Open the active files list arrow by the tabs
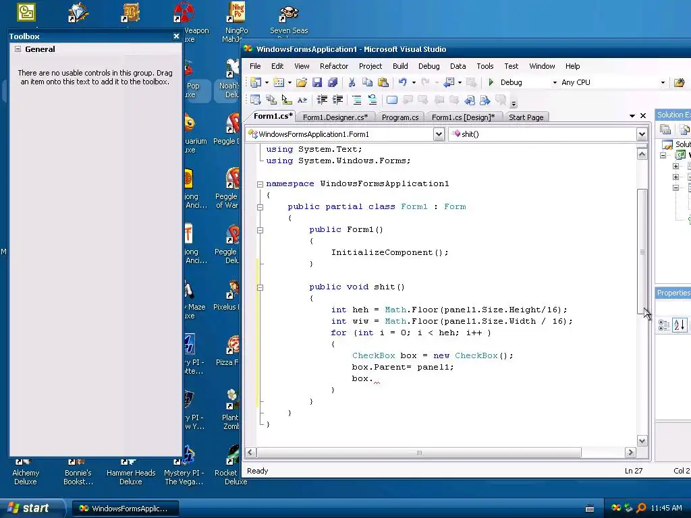 point(632,116)
